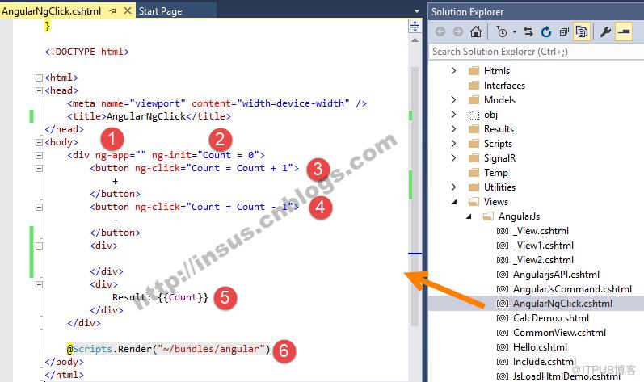
Task: Expand the Models folder
Action: [453, 99]
